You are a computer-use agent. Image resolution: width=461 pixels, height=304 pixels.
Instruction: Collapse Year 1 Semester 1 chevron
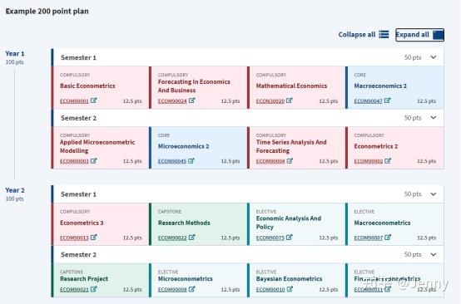434,57
